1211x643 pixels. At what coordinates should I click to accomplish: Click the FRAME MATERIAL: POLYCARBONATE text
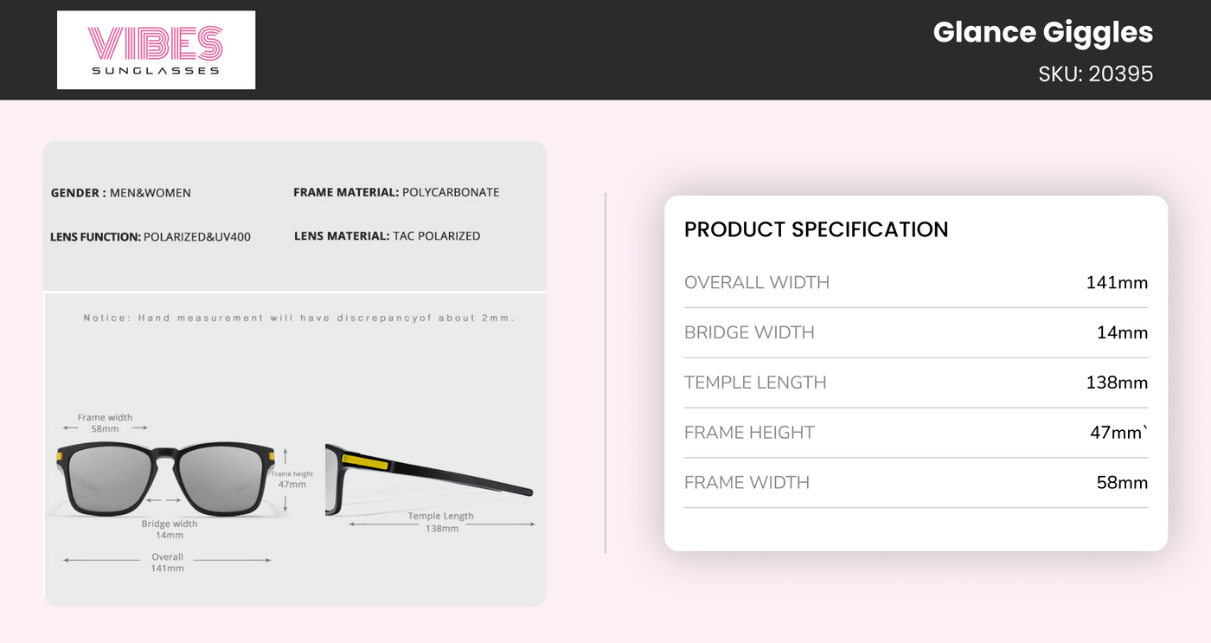click(396, 192)
